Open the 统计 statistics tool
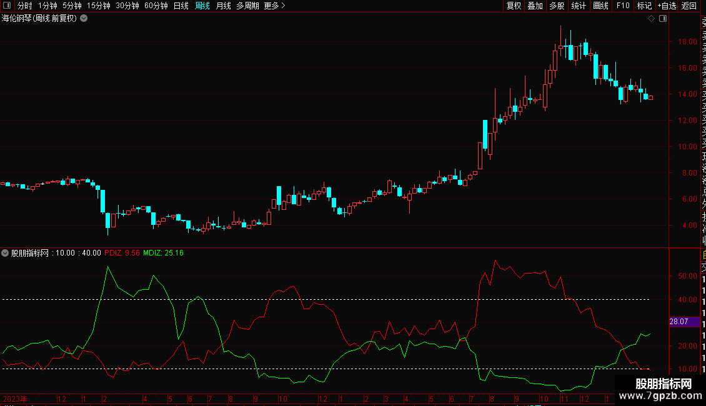 point(579,6)
